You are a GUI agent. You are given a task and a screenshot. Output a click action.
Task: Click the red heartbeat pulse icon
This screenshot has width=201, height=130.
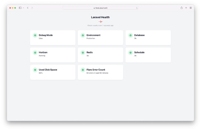click(x=100, y=22)
